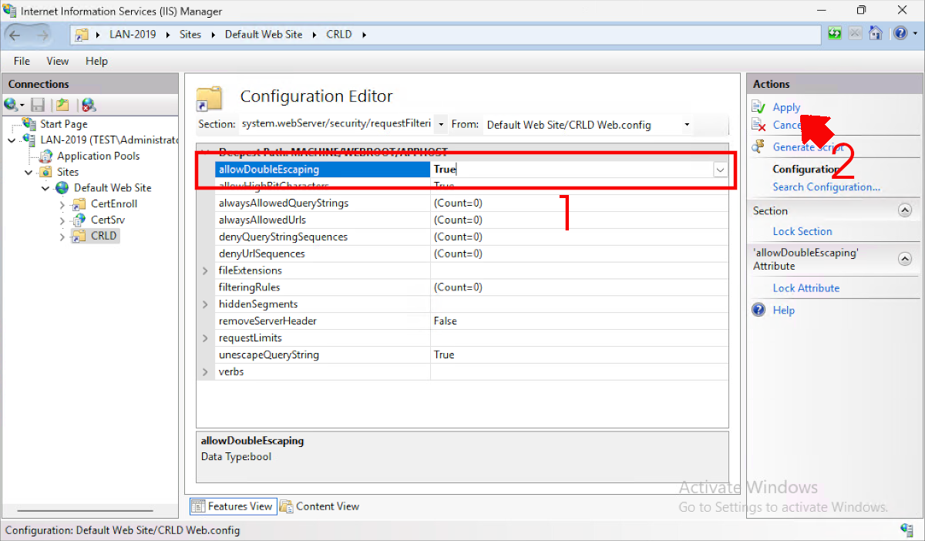Switch to Content View tab
The height and width of the screenshot is (541, 925).
pos(320,506)
